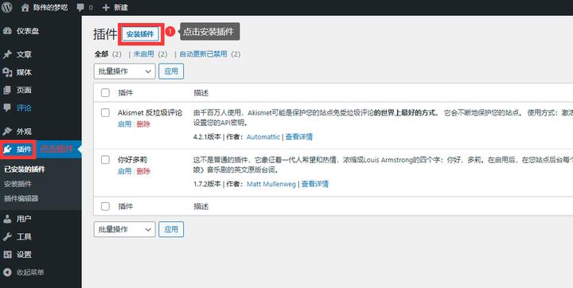Click the 评论 comment bubble icon in sidebar
573x288 pixels.
click(x=7, y=108)
